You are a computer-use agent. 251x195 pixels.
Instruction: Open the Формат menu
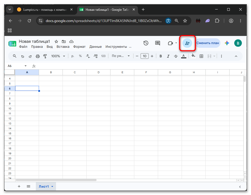pyautogui.click(x=79, y=47)
